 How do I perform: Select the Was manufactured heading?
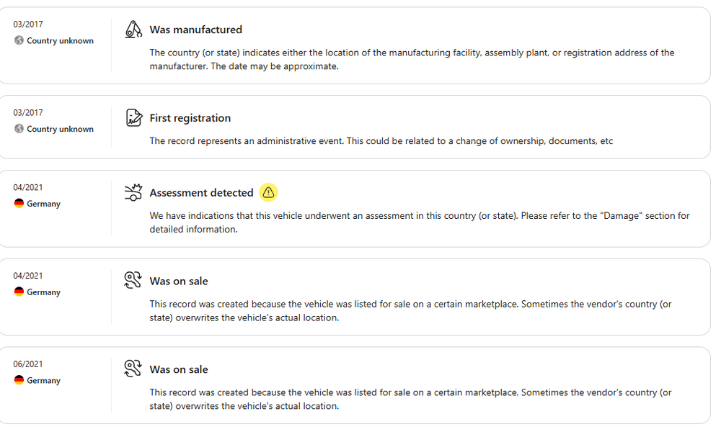196,30
